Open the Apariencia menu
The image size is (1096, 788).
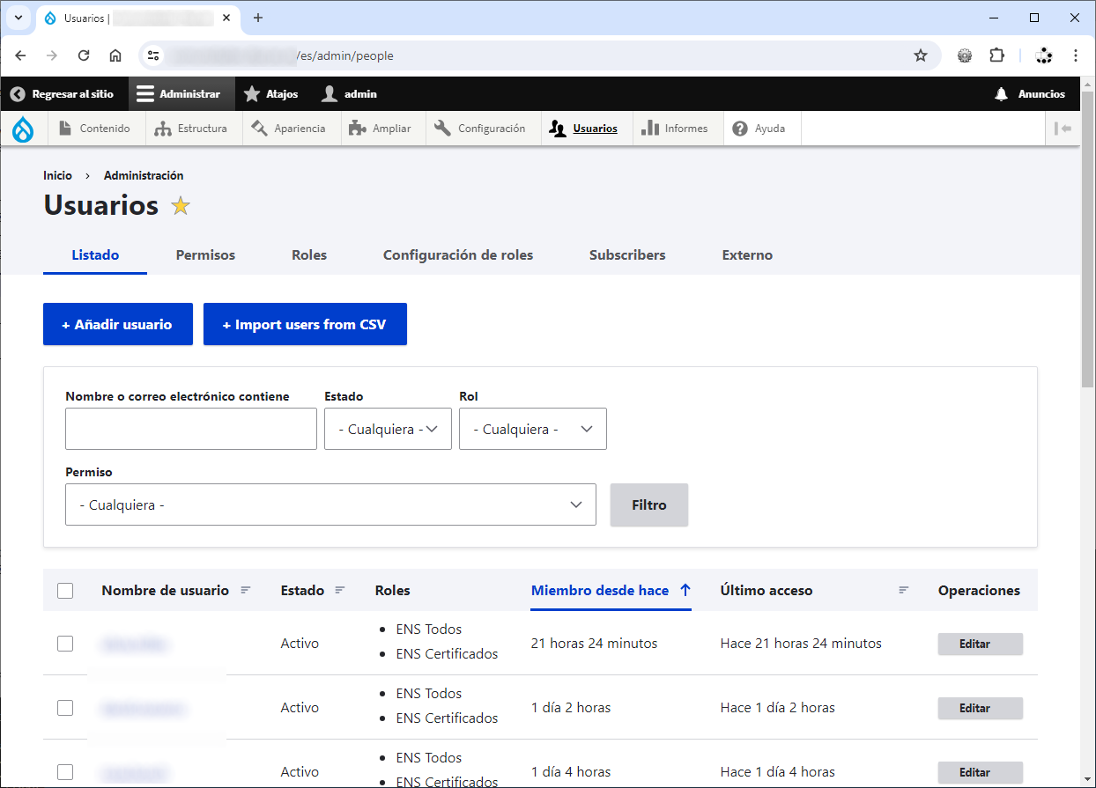291,129
